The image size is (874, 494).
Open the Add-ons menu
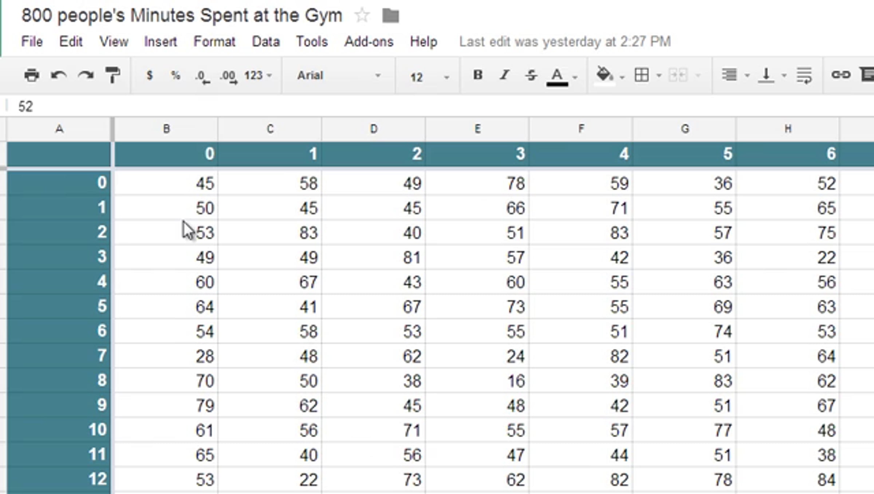click(x=369, y=42)
